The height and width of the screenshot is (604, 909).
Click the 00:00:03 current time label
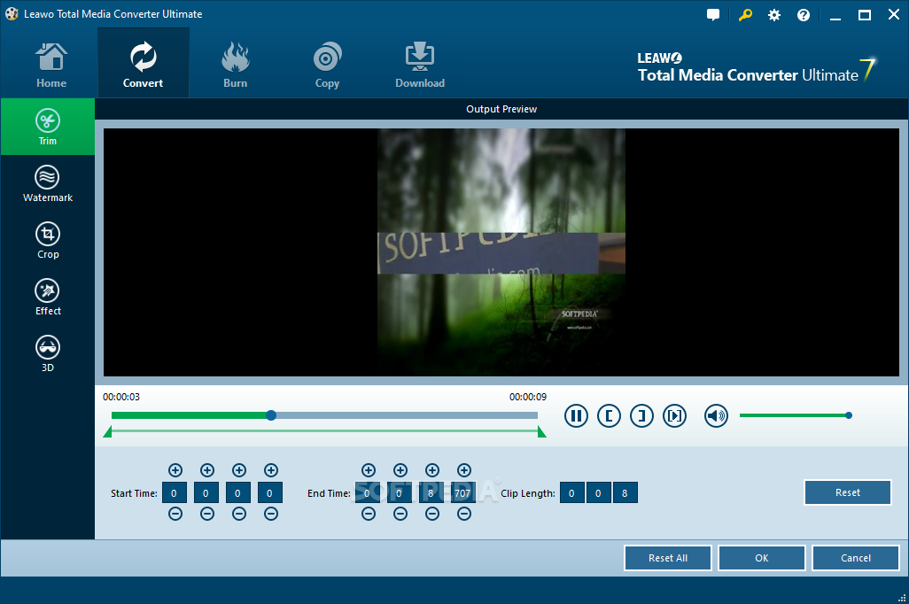[x=121, y=397]
